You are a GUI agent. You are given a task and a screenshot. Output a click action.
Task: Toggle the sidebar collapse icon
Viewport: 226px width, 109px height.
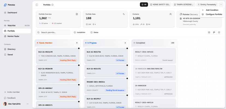click(37, 5)
